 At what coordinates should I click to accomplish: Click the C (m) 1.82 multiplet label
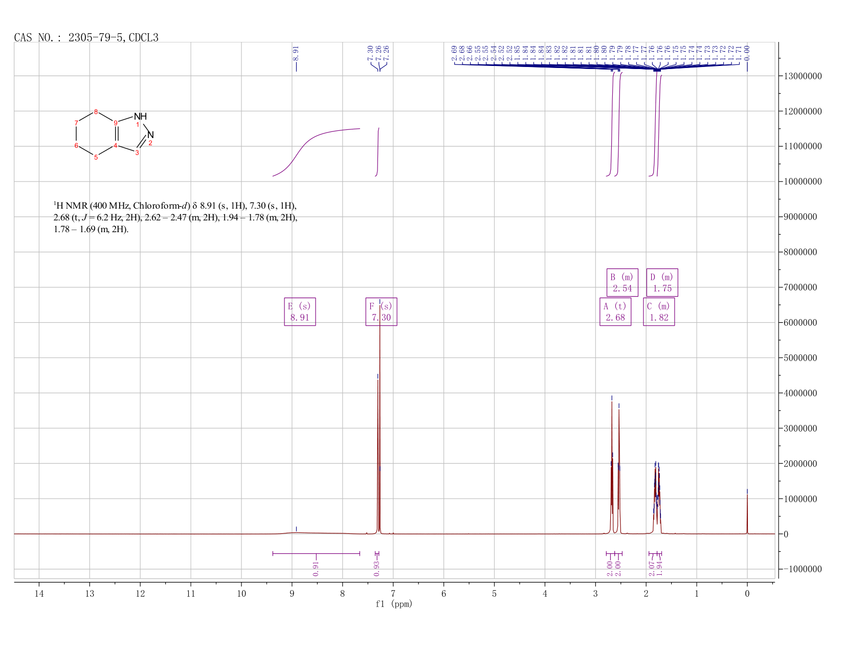tap(659, 311)
